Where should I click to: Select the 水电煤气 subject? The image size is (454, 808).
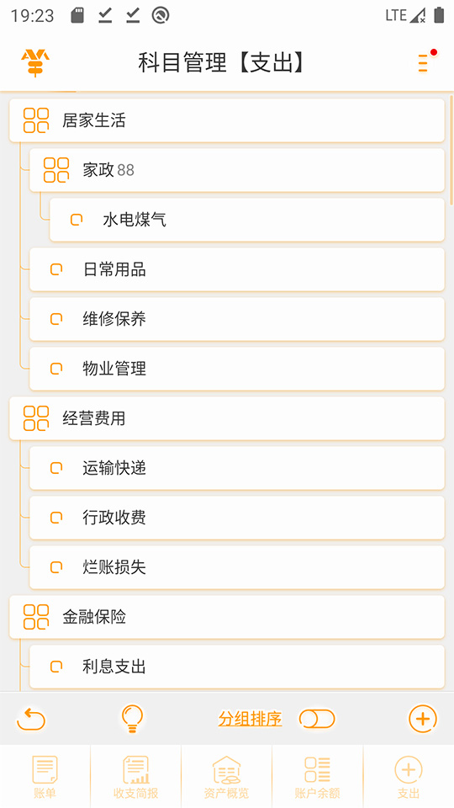(246, 220)
